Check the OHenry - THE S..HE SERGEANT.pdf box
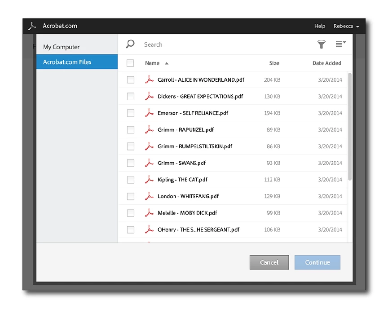This screenshot has height=309, width=388. 131,230
